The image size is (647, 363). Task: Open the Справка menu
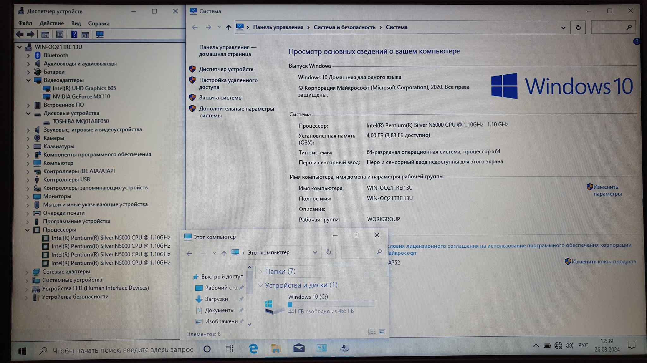pos(99,23)
